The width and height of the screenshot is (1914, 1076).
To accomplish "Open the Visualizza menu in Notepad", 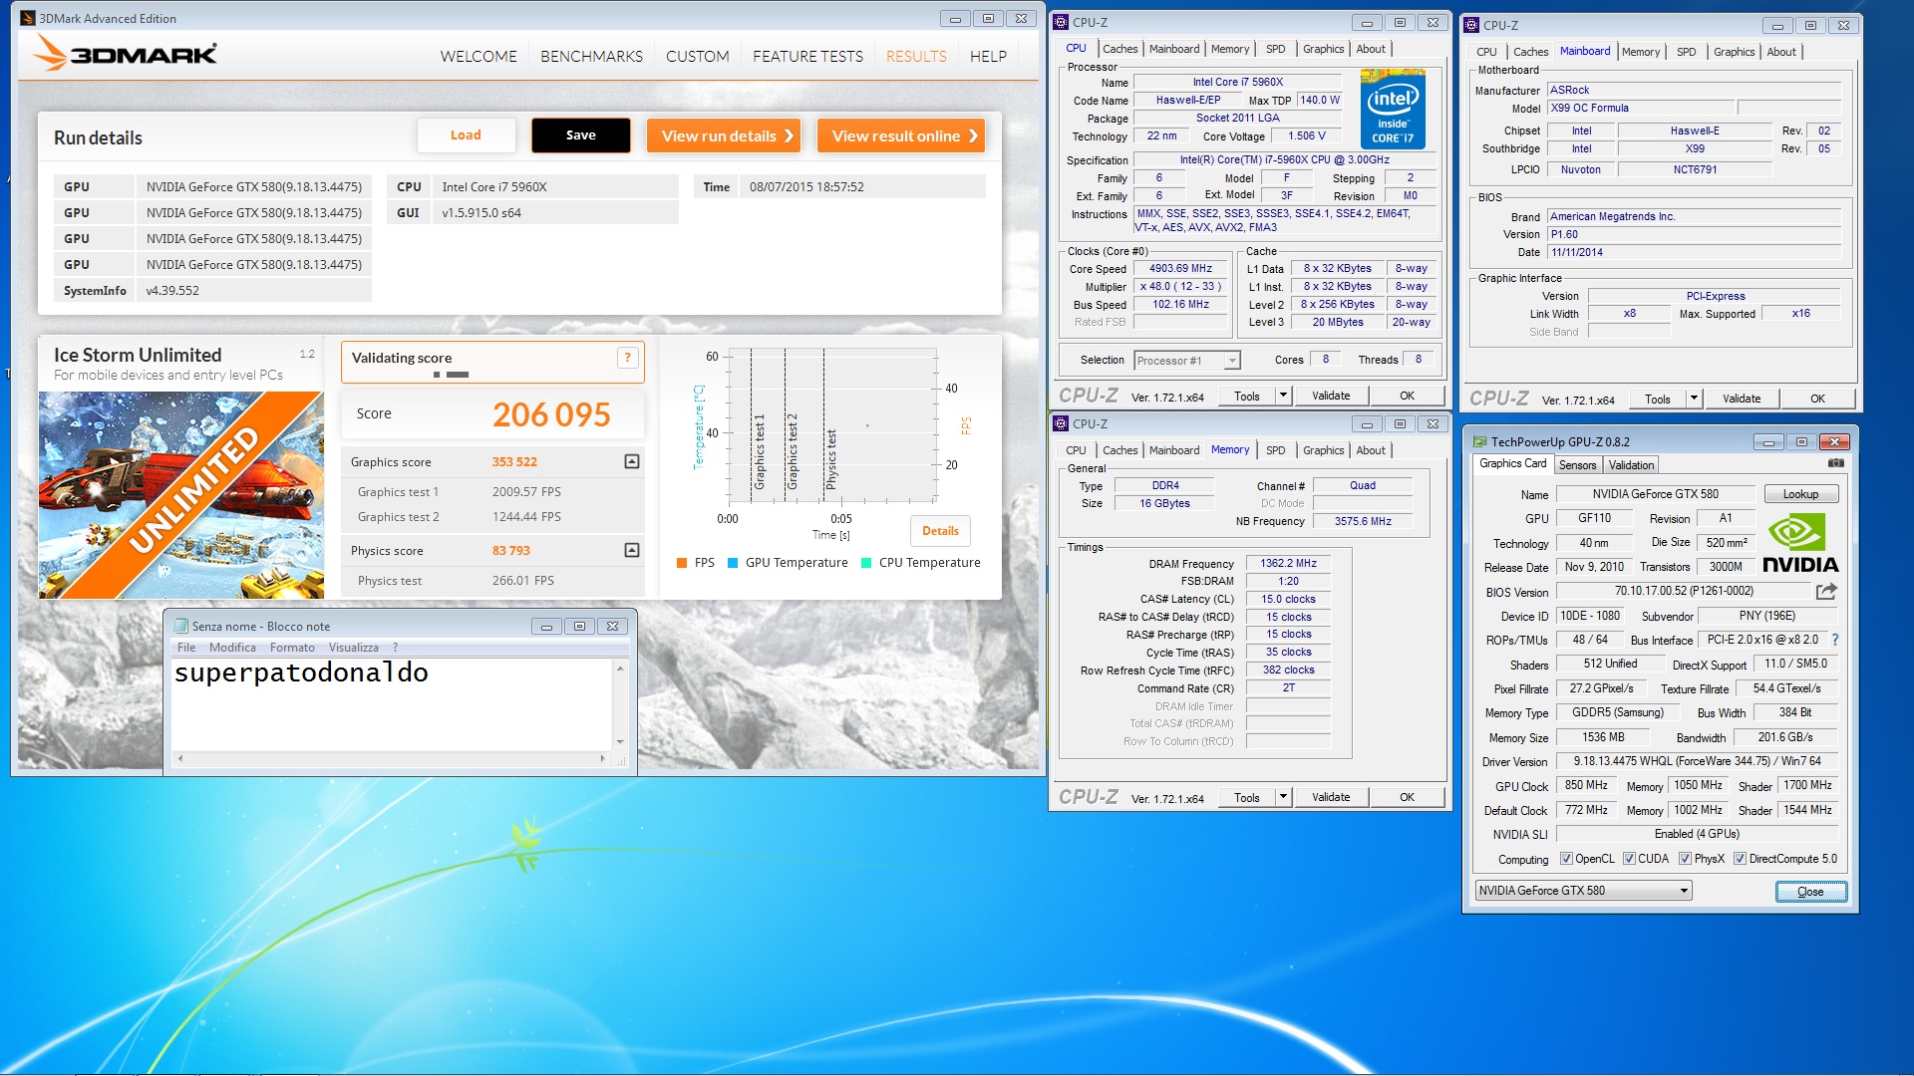I will coord(354,648).
